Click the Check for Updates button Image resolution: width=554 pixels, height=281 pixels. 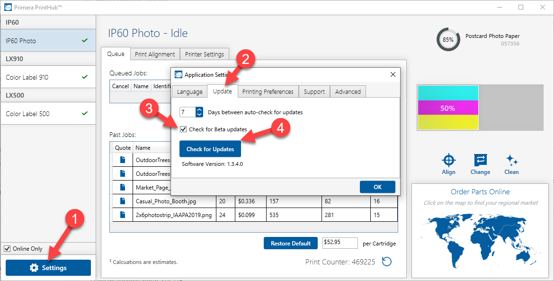(210, 149)
